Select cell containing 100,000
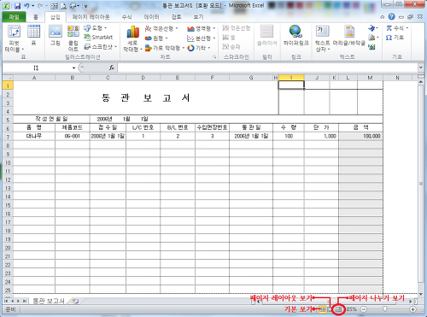 (360, 136)
